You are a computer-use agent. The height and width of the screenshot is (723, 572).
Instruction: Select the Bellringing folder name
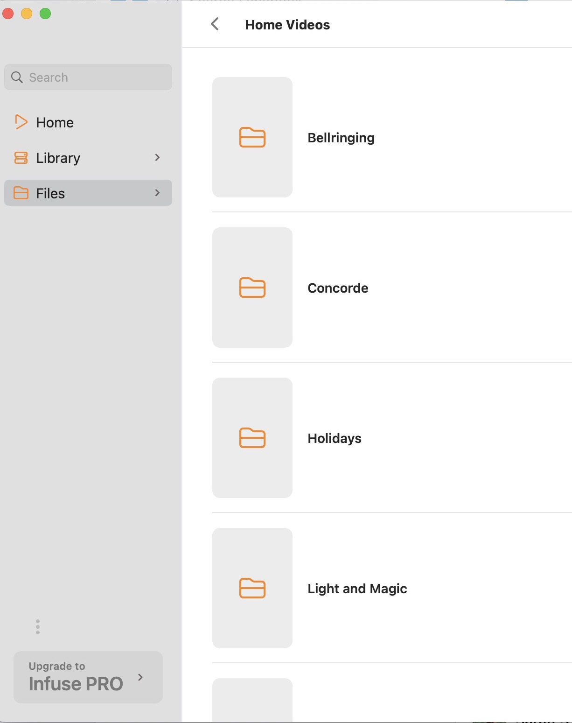tap(341, 138)
